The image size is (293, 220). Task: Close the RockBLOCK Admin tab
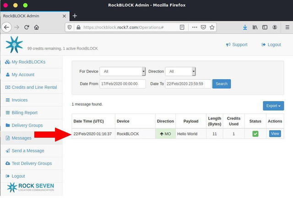pyautogui.click(x=64, y=16)
